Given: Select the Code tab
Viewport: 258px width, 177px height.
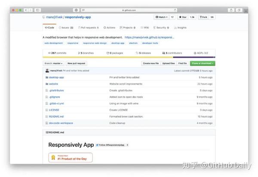Looking at the screenshot, I should (x=49, y=27).
